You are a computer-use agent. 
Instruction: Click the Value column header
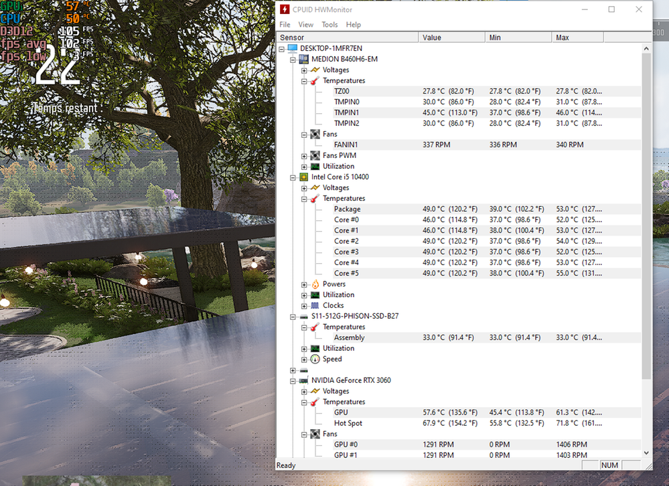coord(451,37)
